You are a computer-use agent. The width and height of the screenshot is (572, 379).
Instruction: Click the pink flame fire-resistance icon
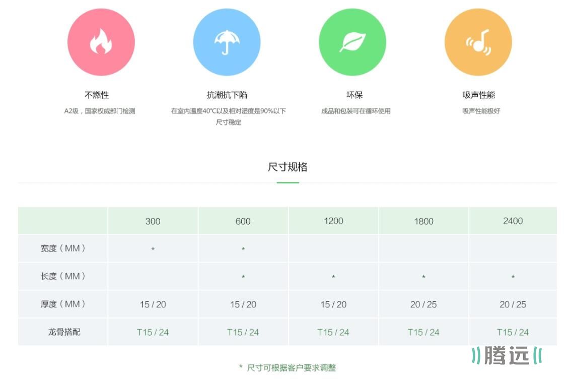point(101,42)
